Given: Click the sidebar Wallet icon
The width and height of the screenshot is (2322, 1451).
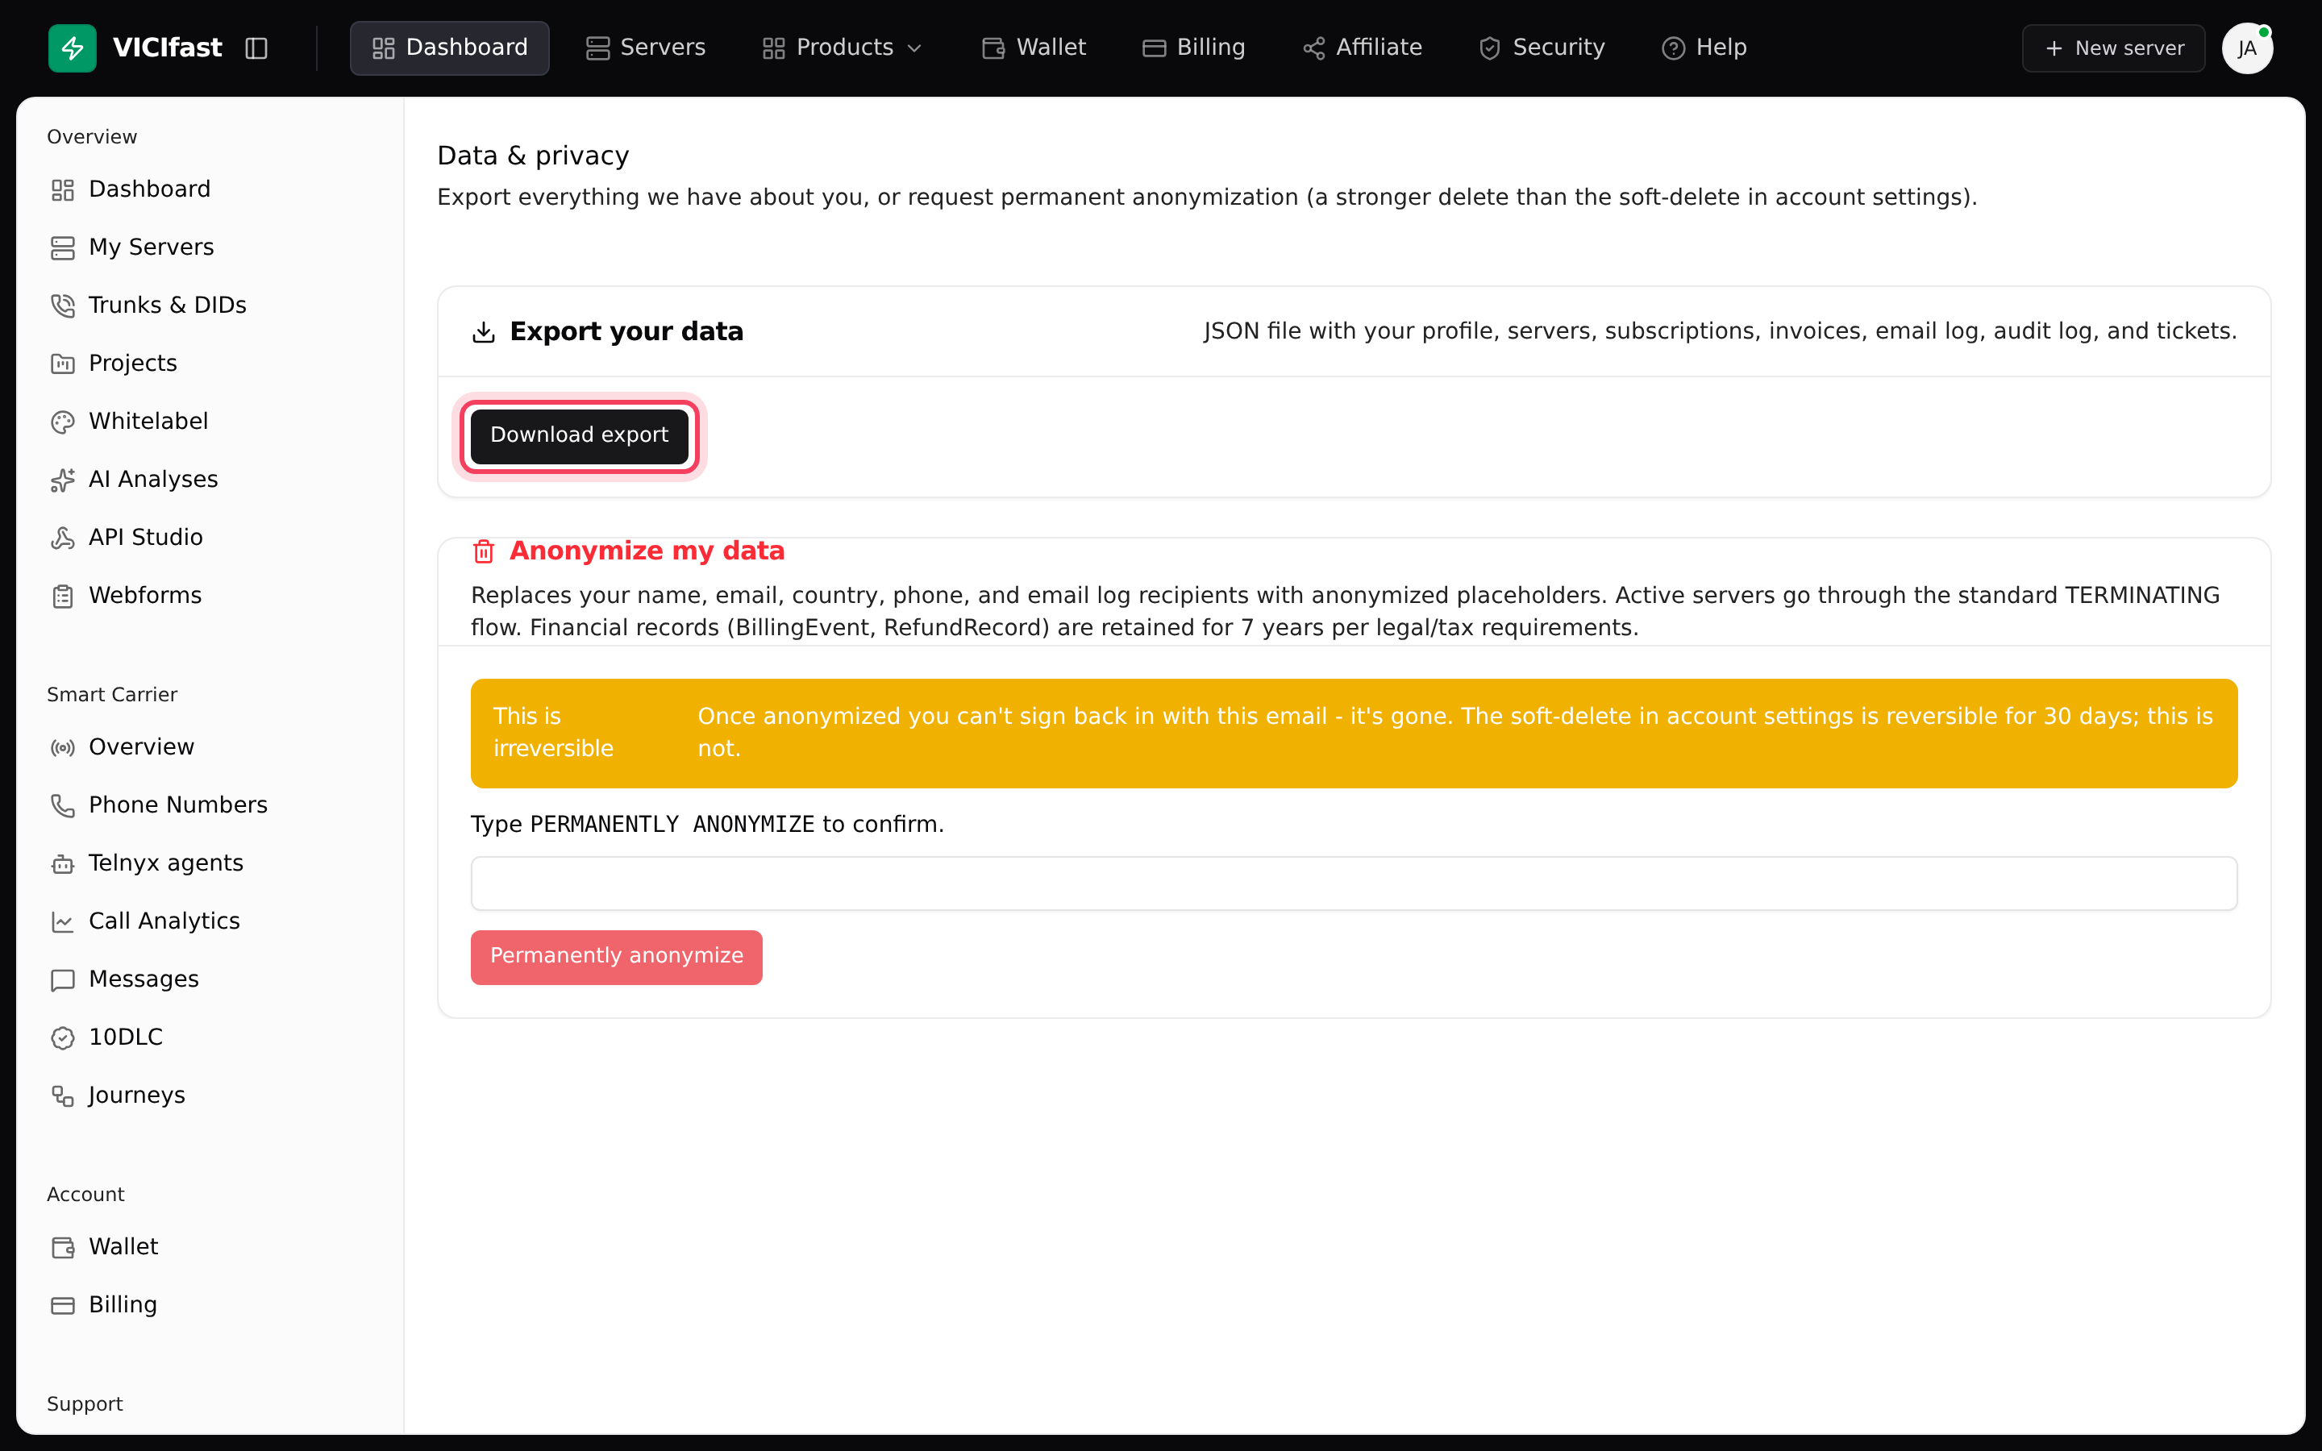Looking at the screenshot, I should click(x=62, y=1246).
